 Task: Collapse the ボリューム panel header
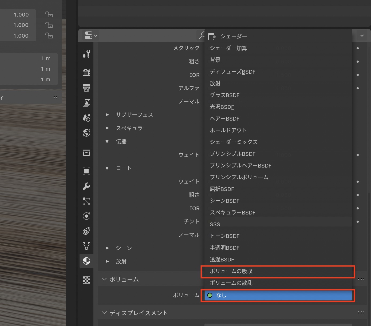click(104, 279)
